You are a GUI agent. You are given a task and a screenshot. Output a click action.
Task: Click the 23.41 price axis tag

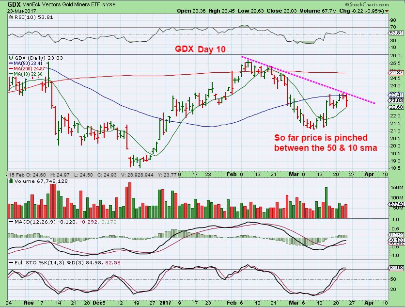coord(396,95)
